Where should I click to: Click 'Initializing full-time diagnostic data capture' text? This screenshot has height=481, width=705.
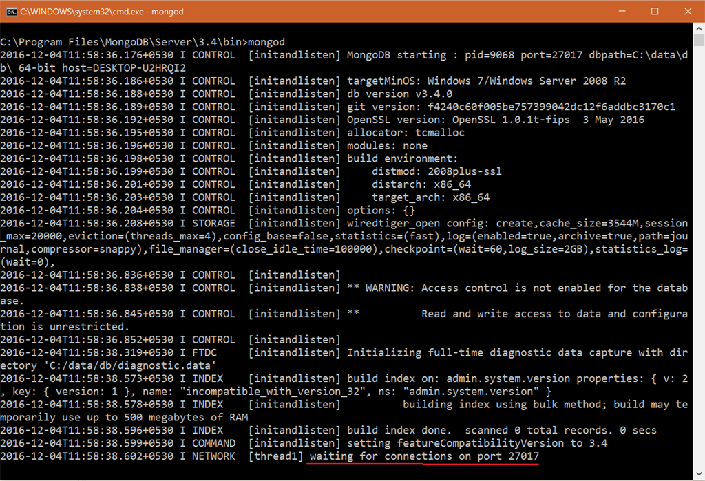point(490,353)
